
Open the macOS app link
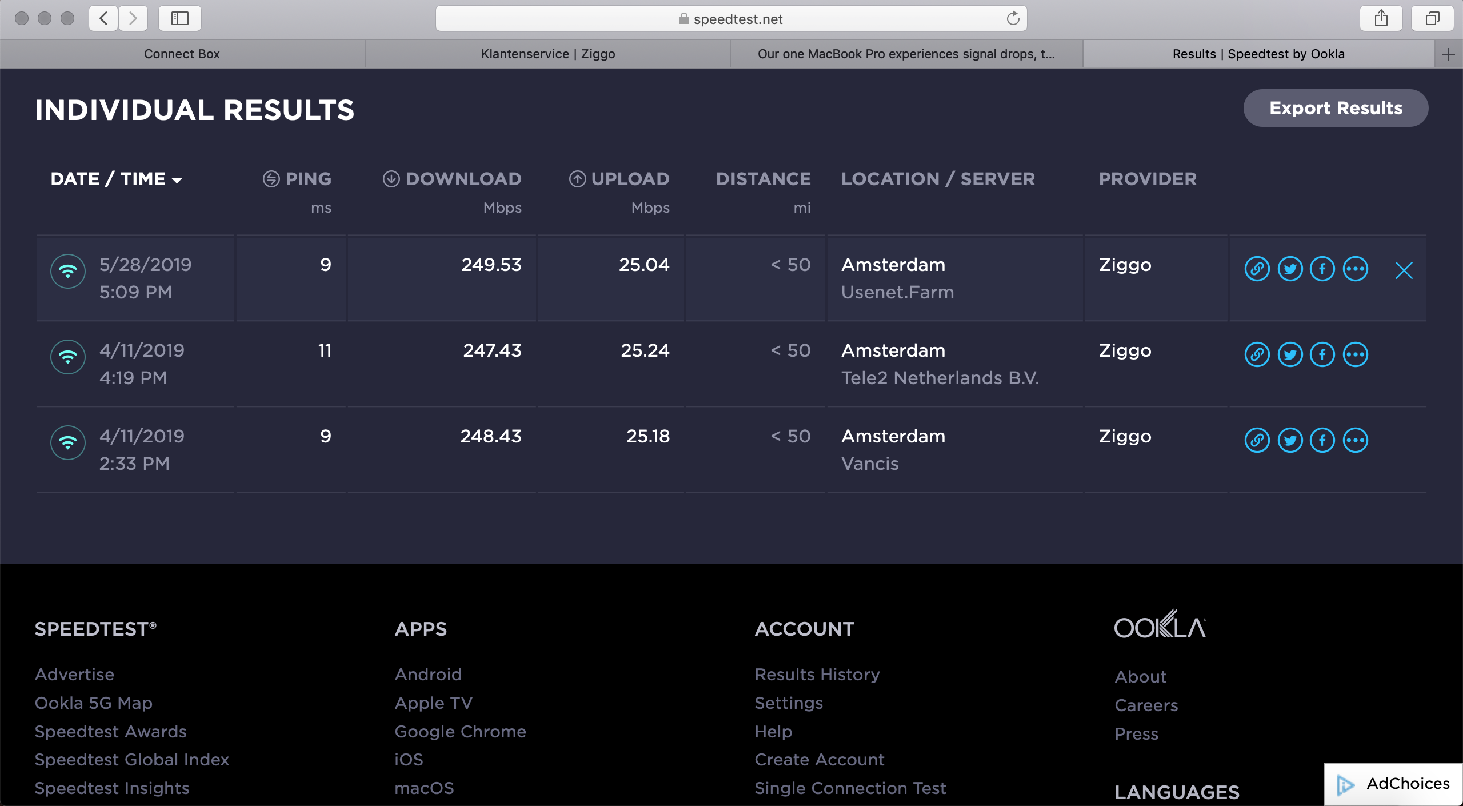click(425, 788)
